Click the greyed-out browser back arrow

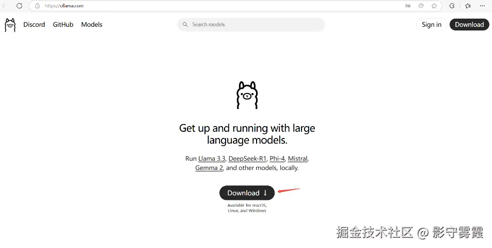[x=5, y=6]
